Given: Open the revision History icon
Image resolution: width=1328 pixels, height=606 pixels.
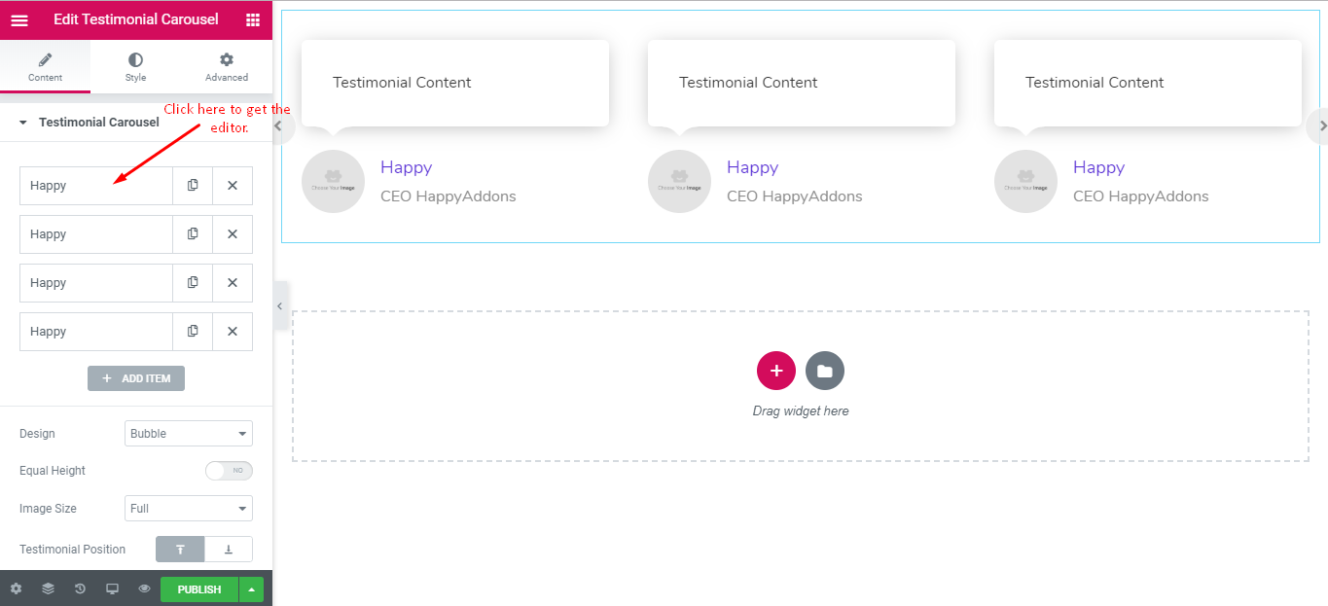Looking at the screenshot, I should pos(80,588).
